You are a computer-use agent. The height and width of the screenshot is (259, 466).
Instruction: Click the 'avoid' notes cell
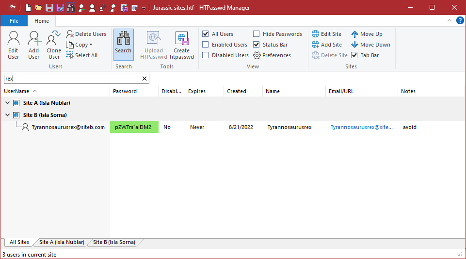[x=410, y=127]
